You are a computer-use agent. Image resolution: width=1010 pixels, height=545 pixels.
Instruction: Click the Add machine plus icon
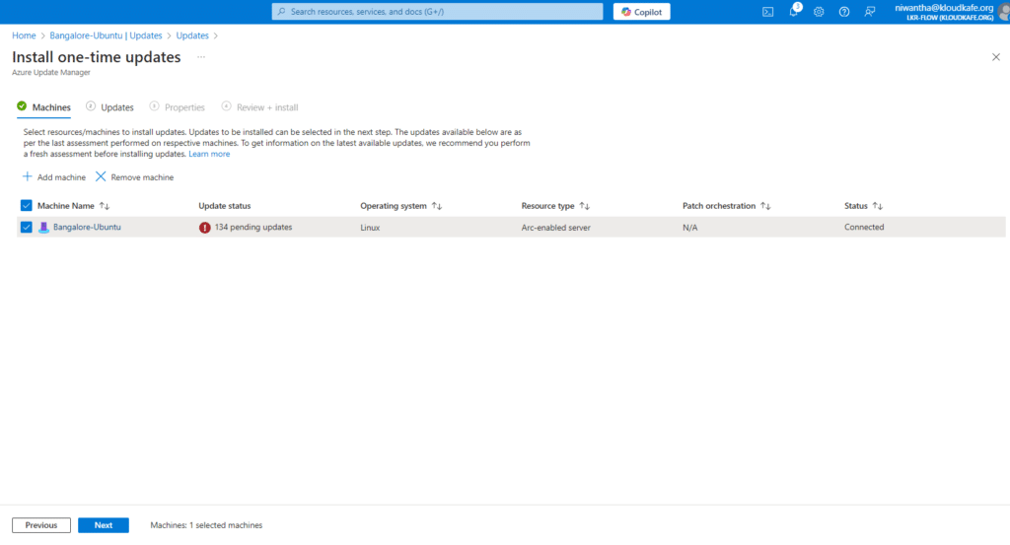[28, 177]
